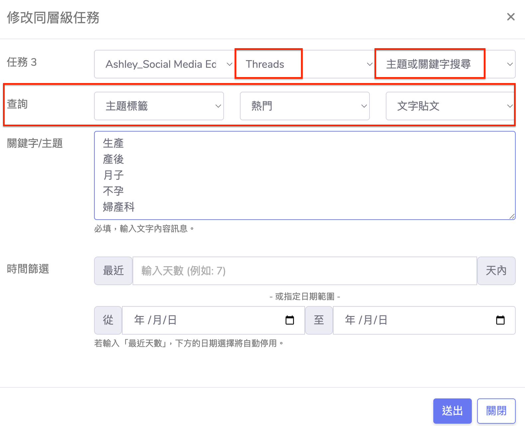Click inside the 關鍵字/主題 text area
The image size is (525, 426).
tap(304, 175)
